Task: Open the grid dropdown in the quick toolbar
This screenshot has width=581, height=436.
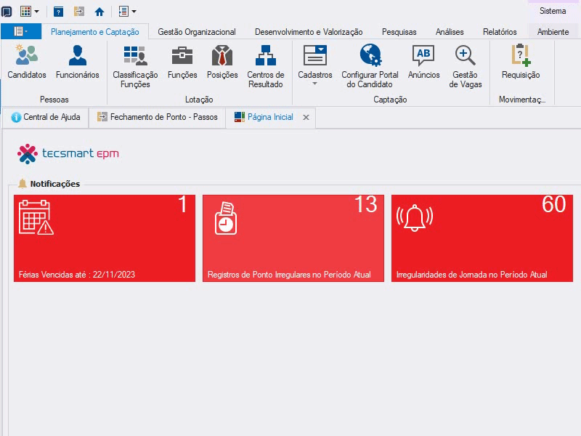Action: (x=30, y=12)
